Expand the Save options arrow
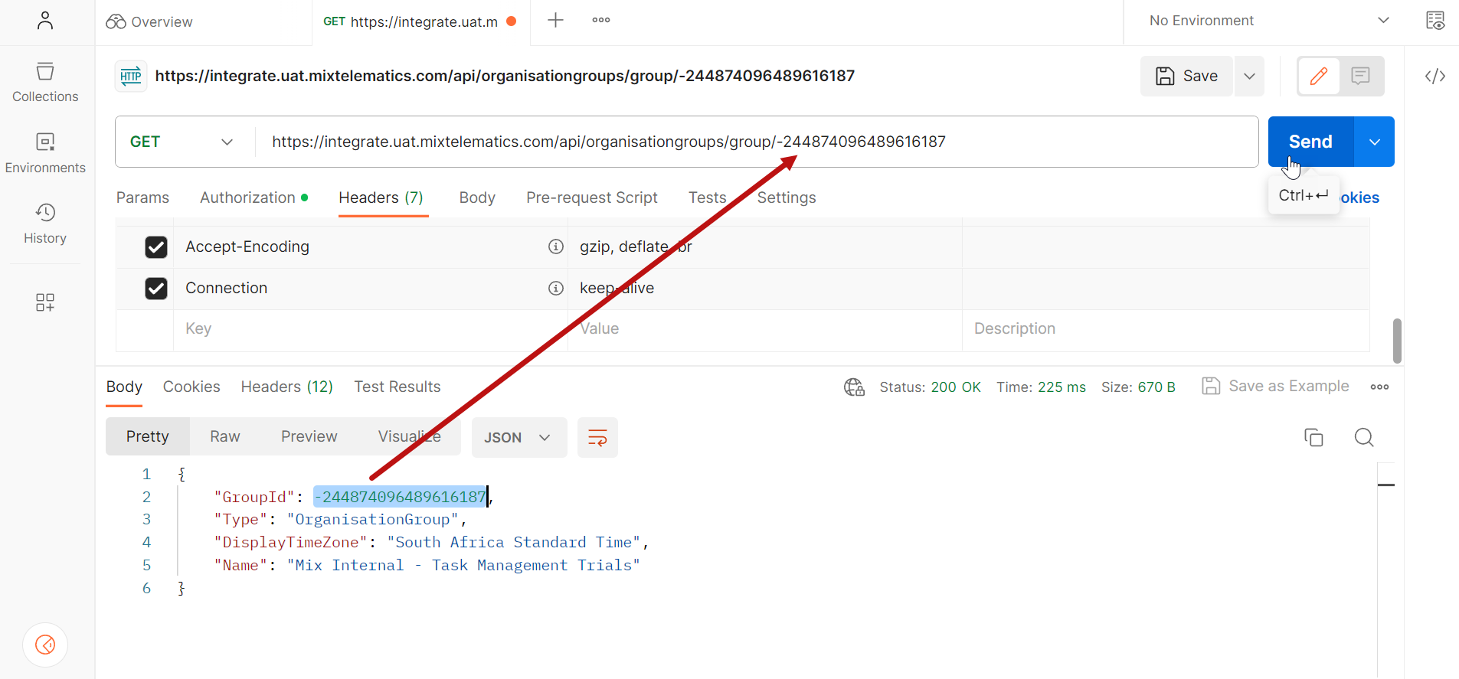Viewport: 1459px width, 679px height. coord(1250,76)
